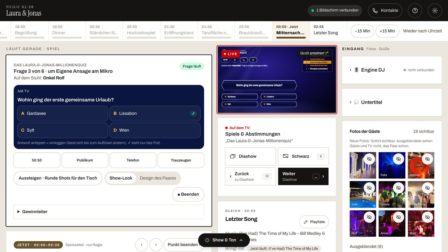
Task: Click Weiter to Diashow button
Action: point(303,176)
